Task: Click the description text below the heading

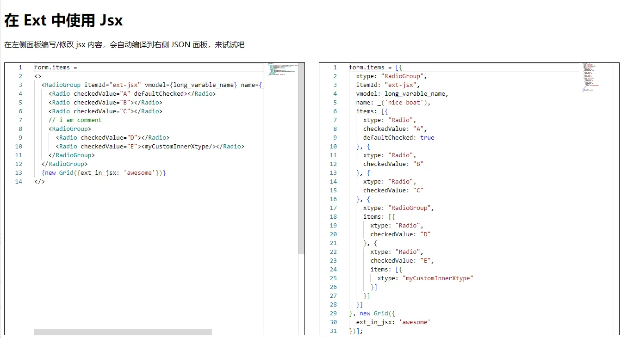Action: (x=124, y=45)
